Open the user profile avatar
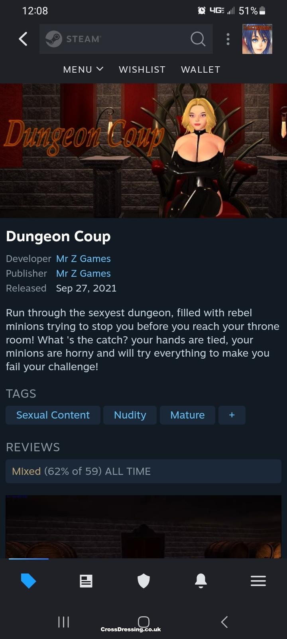This screenshot has height=639, width=287. click(x=257, y=39)
